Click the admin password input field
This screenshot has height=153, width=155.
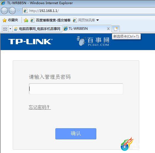tap(76, 89)
